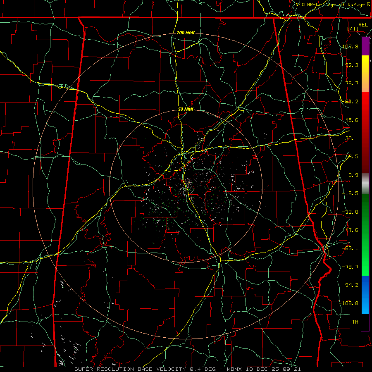Viewport: 372px width, 372px height.
Task: Click the -63.1 velocity scale value
Action: click(351, 248)
